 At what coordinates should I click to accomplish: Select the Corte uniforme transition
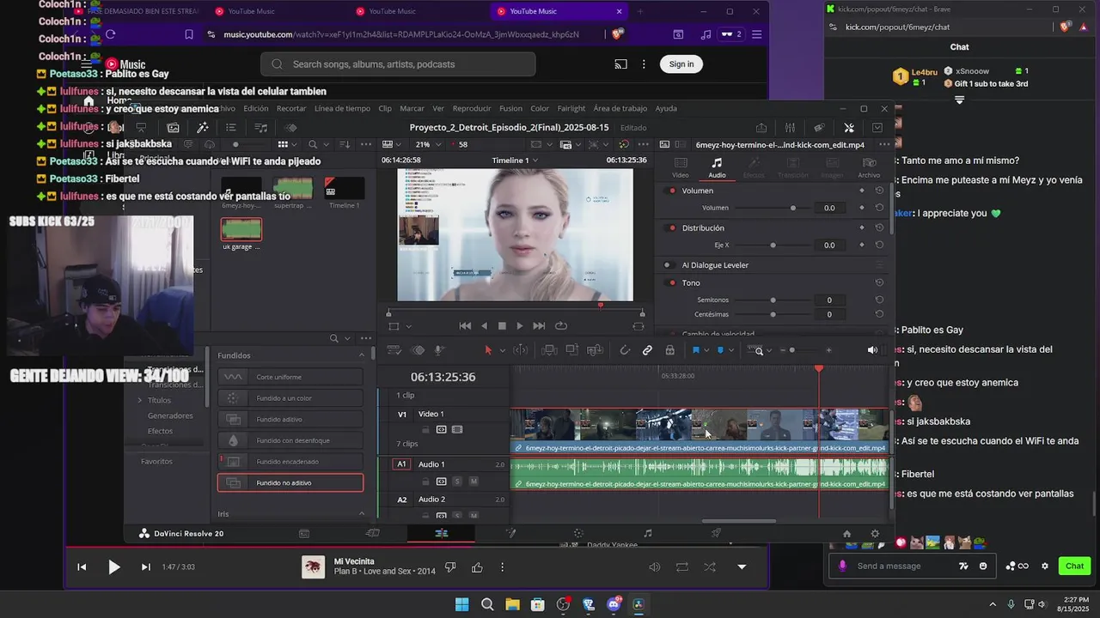290,377
